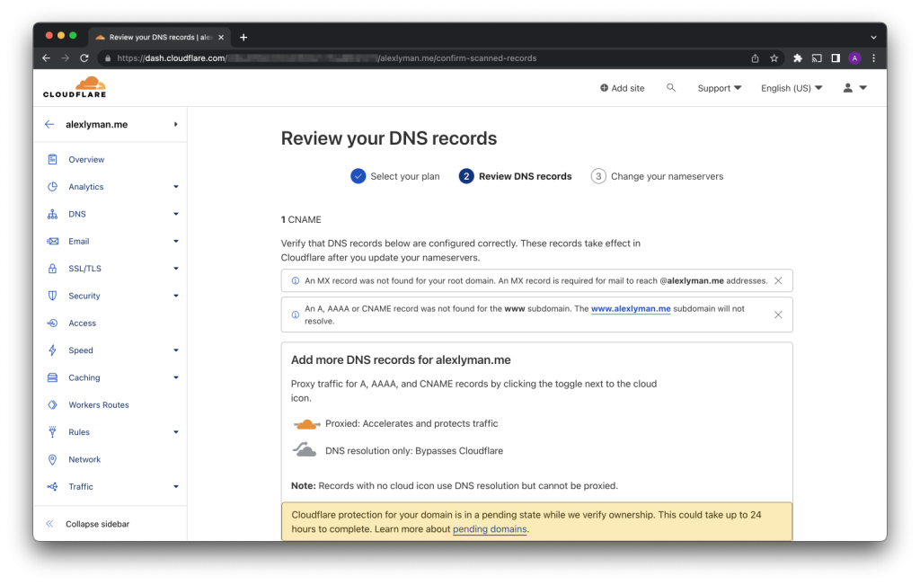Click the Access sidebar icon
Image resolution: width=920 pixels, height=585 pixels.
coord(52,324)
